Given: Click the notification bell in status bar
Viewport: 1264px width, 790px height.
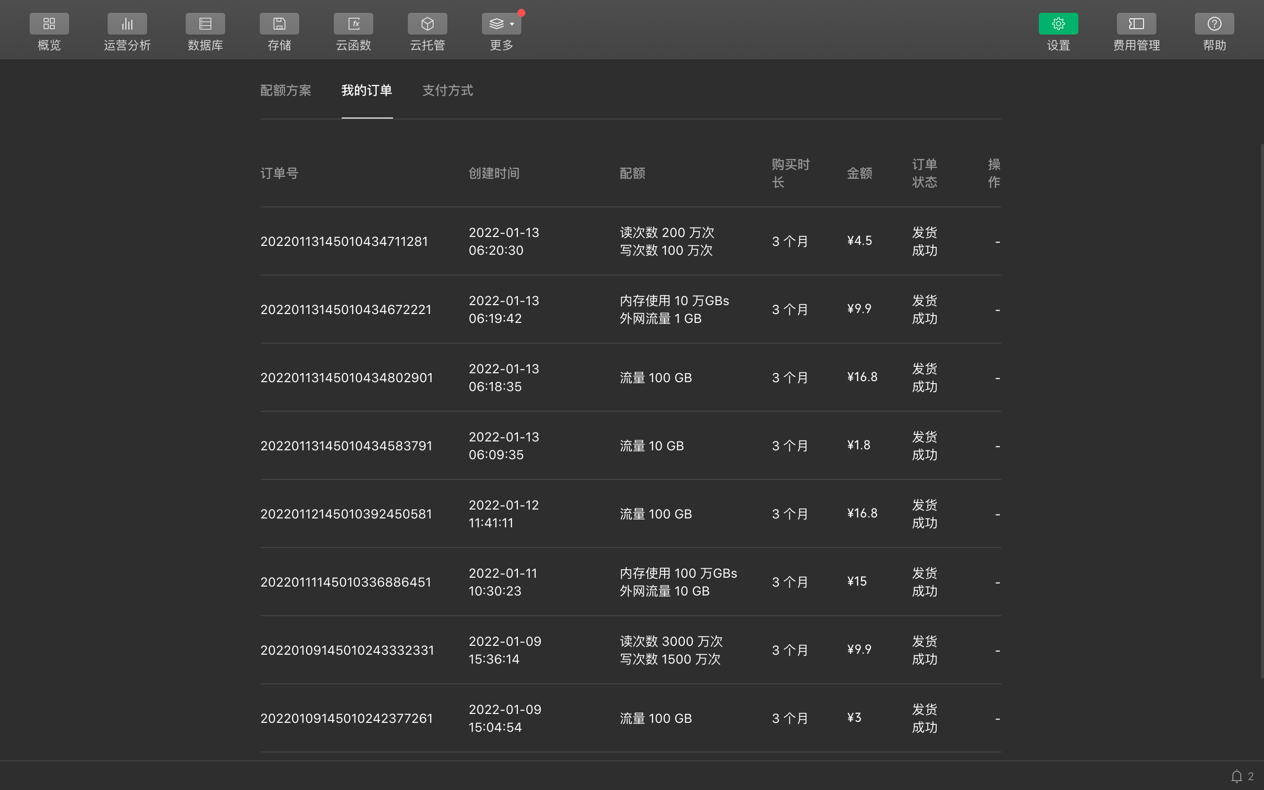Looking at the screenshot, I should pos(1236,776).
